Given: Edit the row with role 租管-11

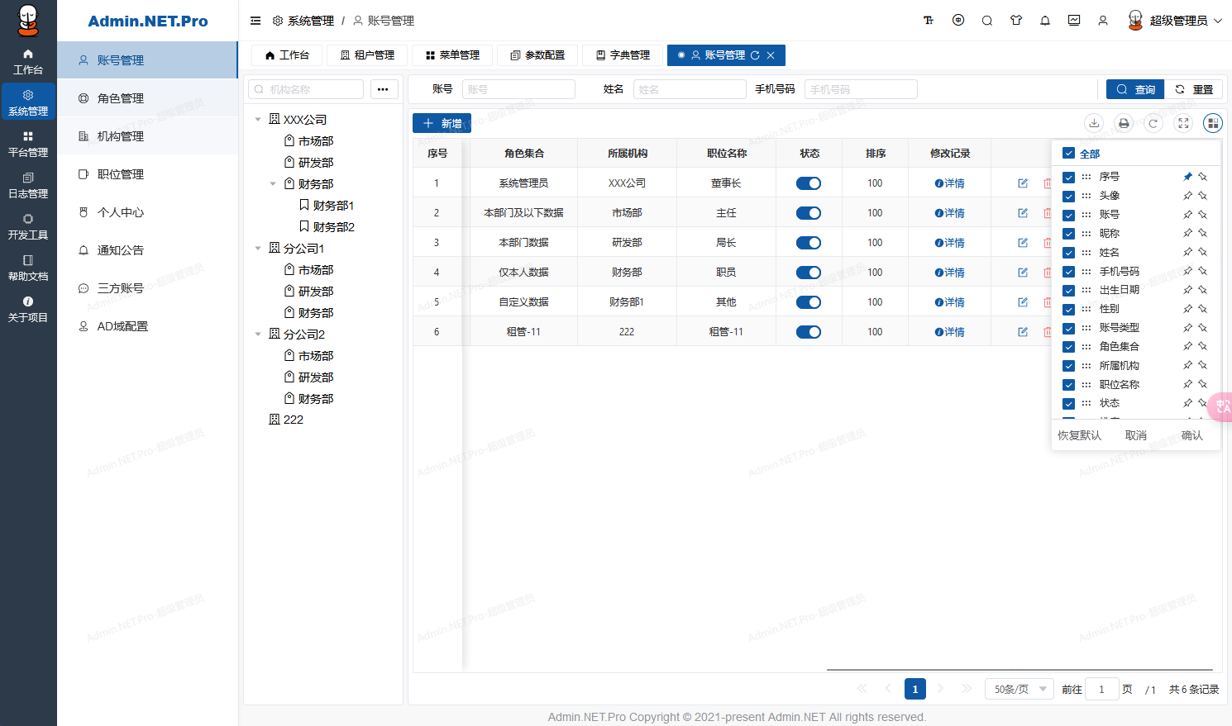Looking at the screenshot, I should click(1023, 332).
